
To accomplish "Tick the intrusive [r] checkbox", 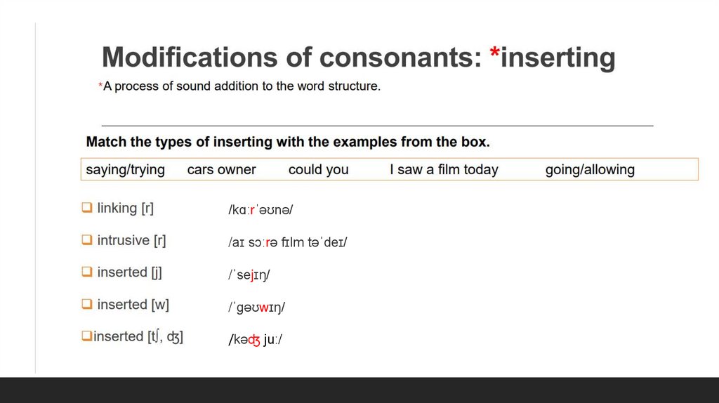I will pos(86,240).
